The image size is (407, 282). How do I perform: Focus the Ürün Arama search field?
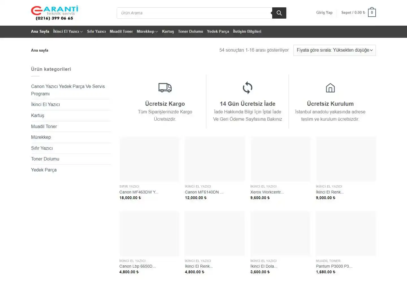(x=194, y=13)
